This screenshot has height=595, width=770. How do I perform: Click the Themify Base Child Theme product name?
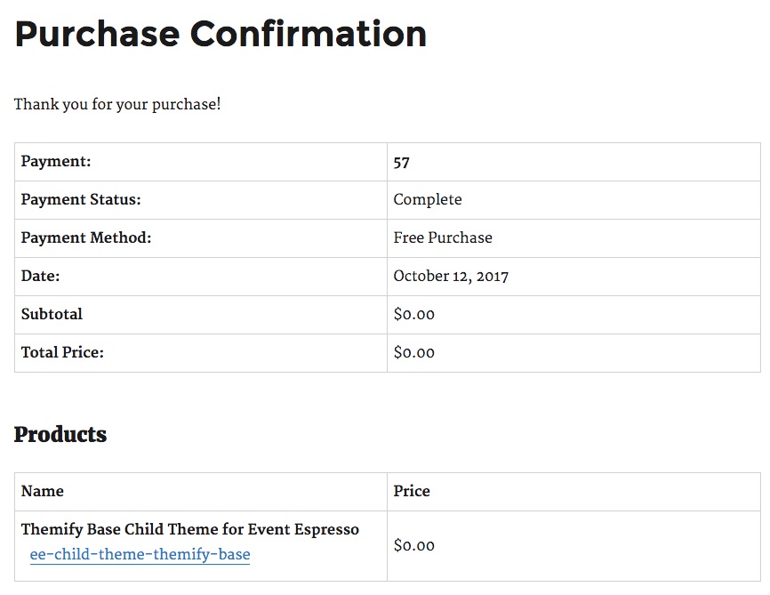click(190, 530)
